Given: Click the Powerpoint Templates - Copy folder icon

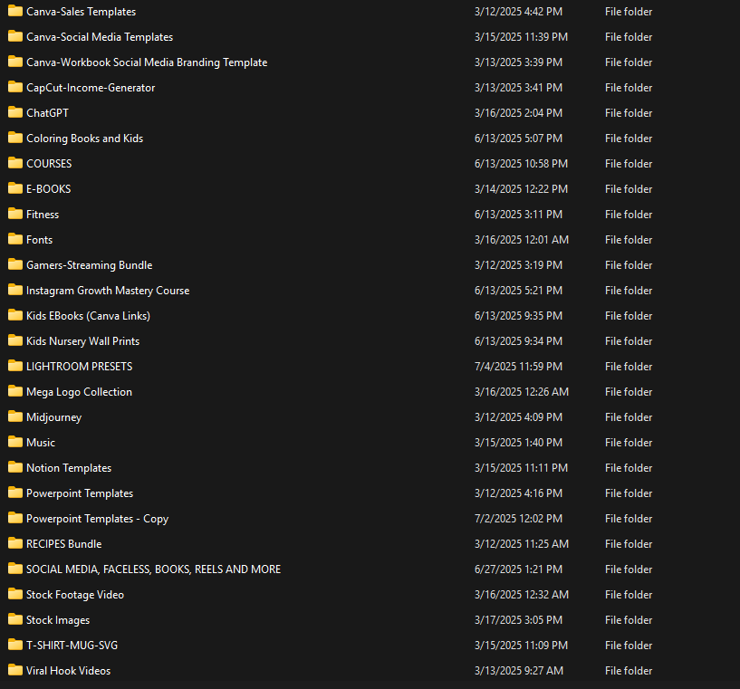Looking at the screenshot, I should coord(15,518).
